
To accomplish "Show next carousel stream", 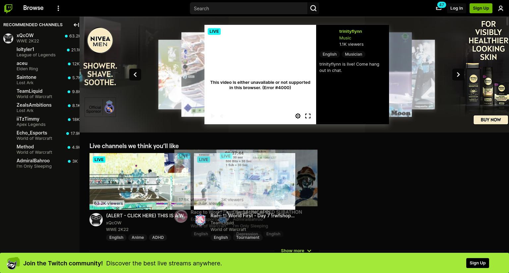I will pyautogui.click(x=458, y=75).
